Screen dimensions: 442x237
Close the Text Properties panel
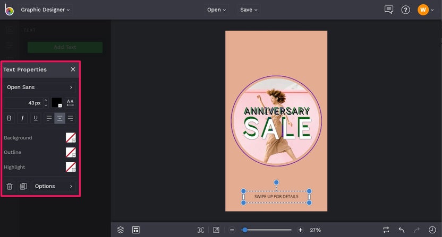tap(73, 69)
